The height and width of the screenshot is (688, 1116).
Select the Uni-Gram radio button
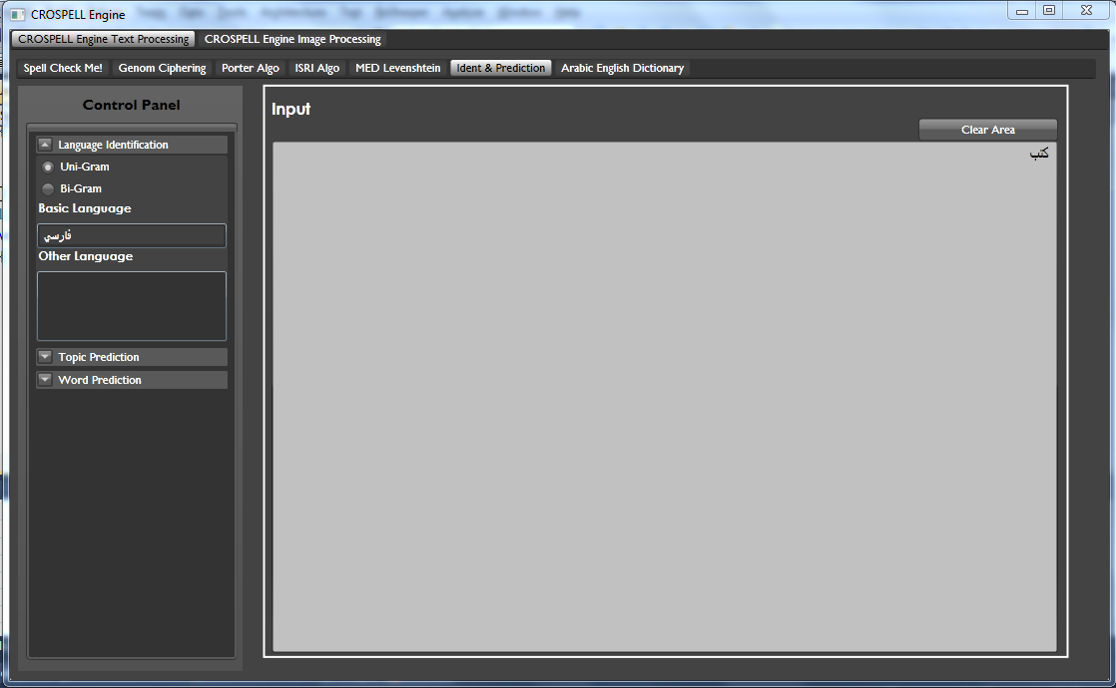pyautogui.click(x=48, y=167)
